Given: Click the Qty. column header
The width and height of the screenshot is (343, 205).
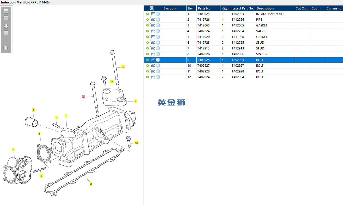Looking at the screenshot, I should click(x=225, y=8).
